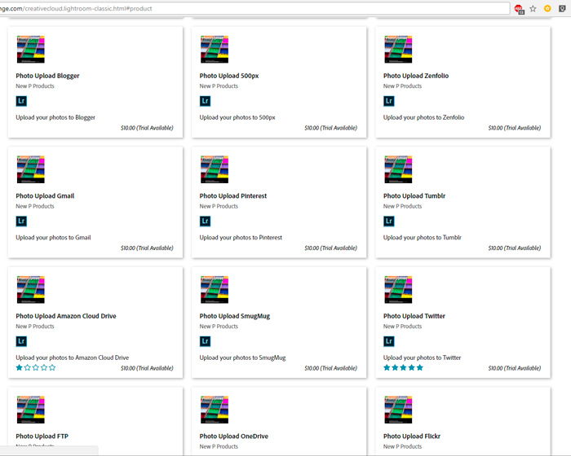Open the Photo Upload Gmail title link

(x=45, y=195)
